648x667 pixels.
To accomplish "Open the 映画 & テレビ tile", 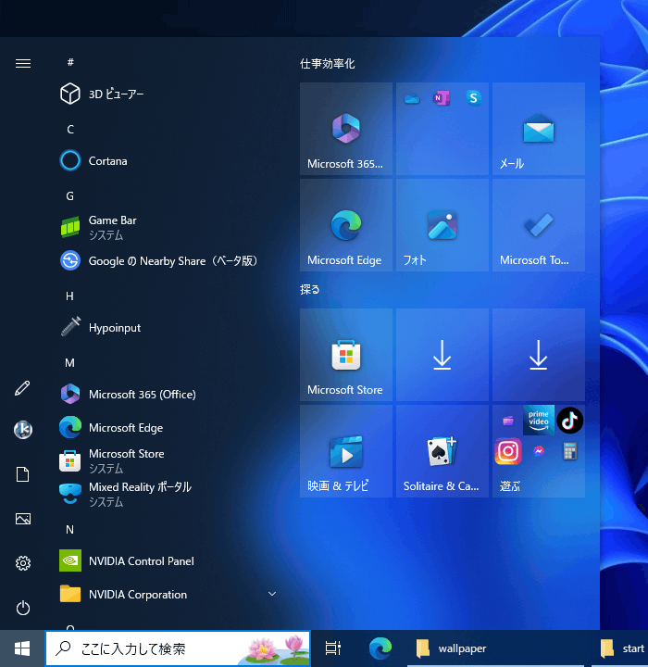I will pos(346,451).
